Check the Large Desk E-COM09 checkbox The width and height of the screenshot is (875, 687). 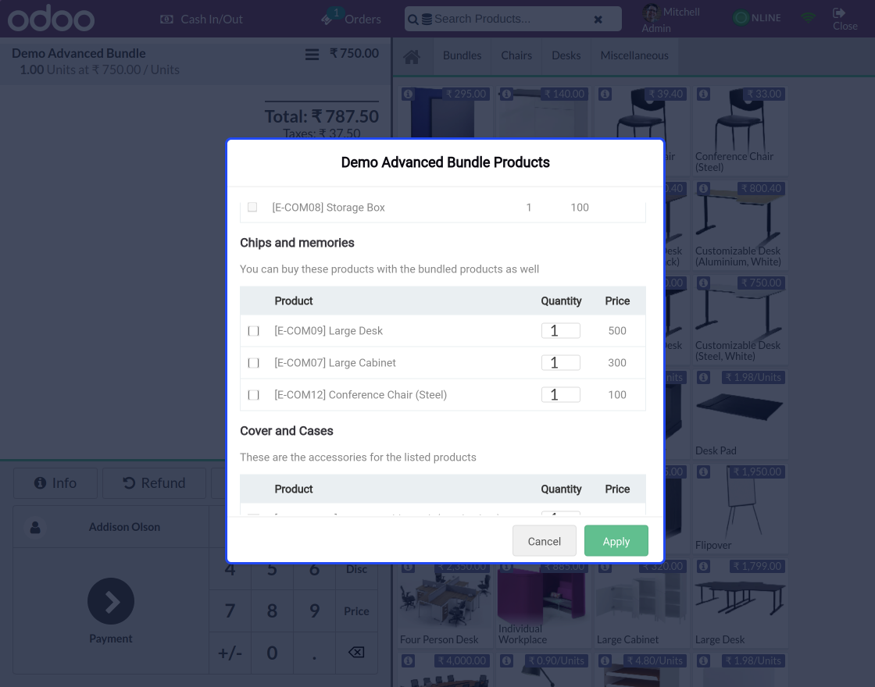tap(253, 331)
